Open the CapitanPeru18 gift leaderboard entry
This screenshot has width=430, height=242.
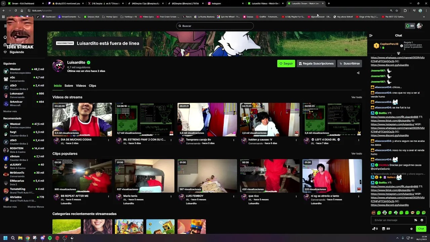(386, 46)
